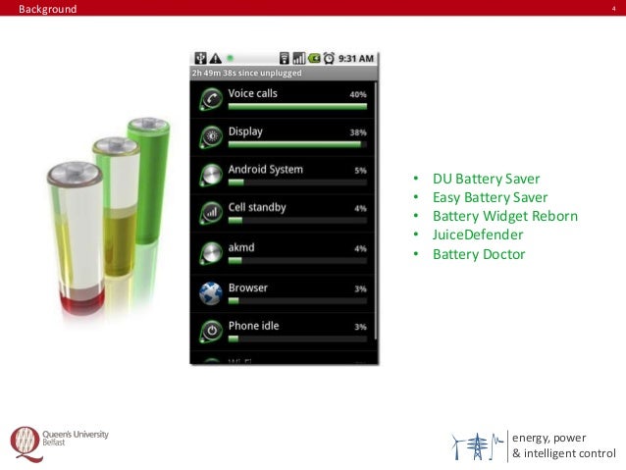Click the three batteries illustration
The height and width of the screenshot is (470, 626).
(x=108, y=216)
